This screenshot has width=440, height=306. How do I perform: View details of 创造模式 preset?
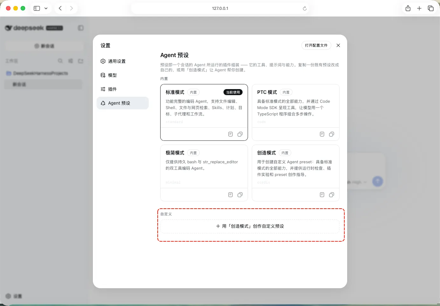pyautogui.click(x=322, y=195)
